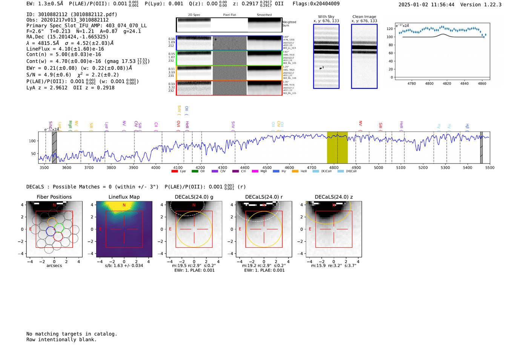Image resolution: width=528 pixels, height=360 pixels.
Task: Click the 2025-01-02 11:56:44 timestamp
Action: pyautogui.click(x=426, y=5)
